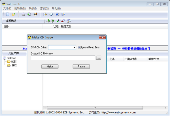Click the disc with red diamond icon

pos(63,21)
